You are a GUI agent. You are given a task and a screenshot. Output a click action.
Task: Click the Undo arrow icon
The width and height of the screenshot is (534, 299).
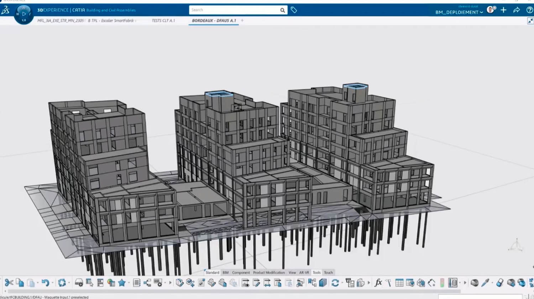tap(45, 283)
